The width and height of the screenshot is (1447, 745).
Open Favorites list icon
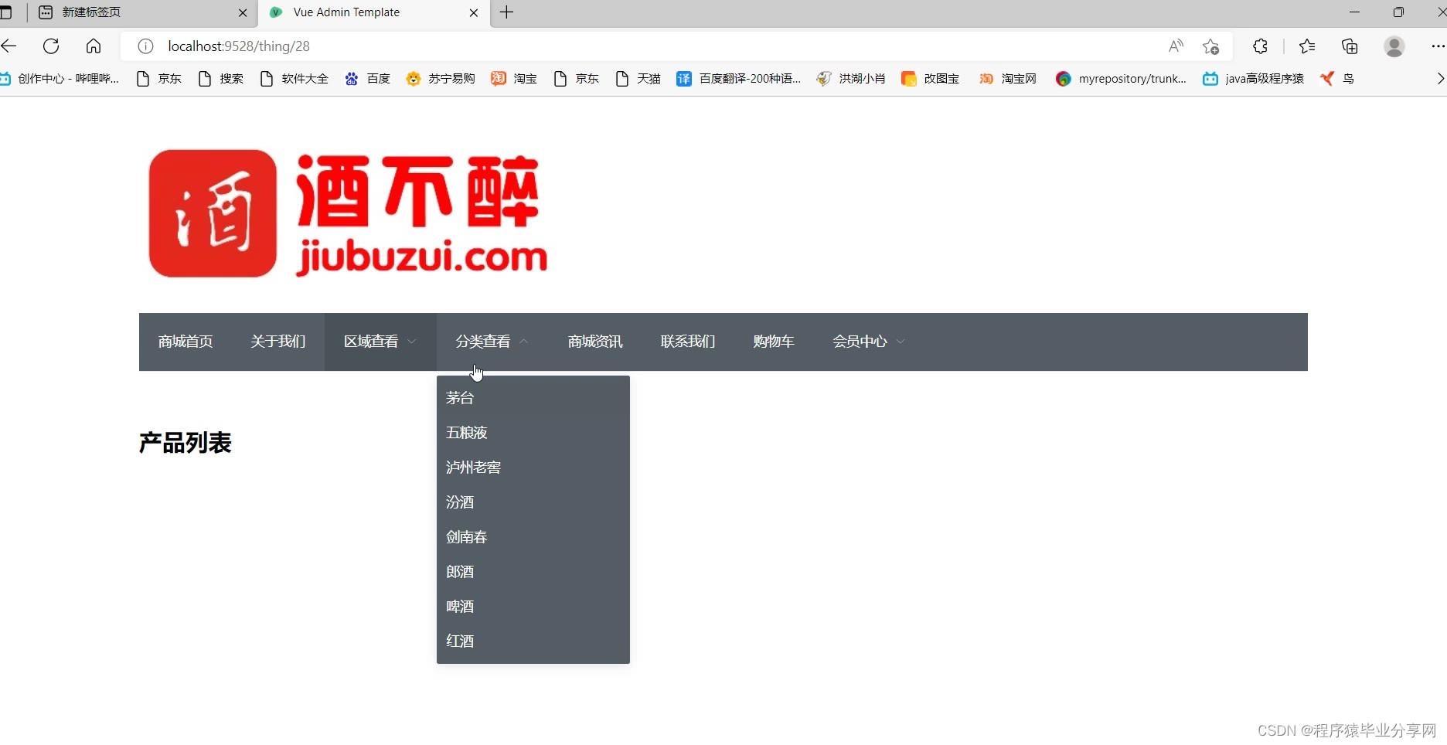coord(1307,46)
